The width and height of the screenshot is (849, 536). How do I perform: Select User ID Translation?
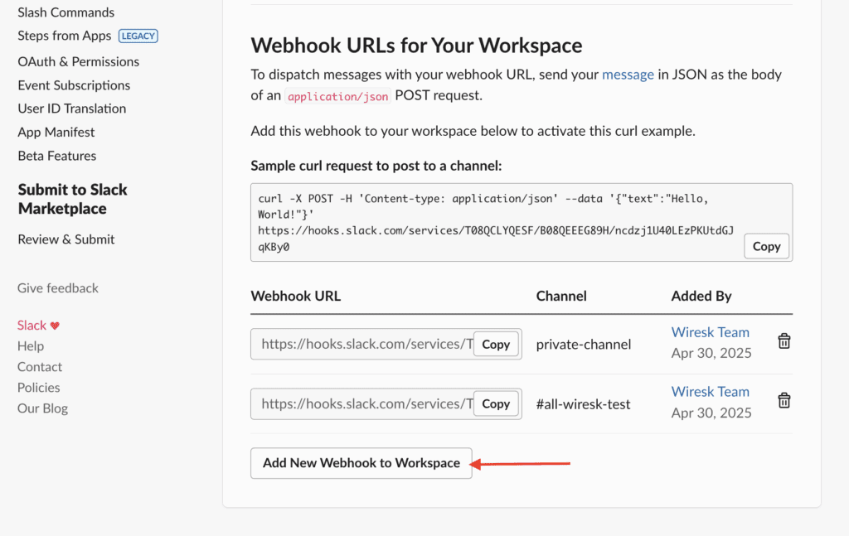[72, 109]
